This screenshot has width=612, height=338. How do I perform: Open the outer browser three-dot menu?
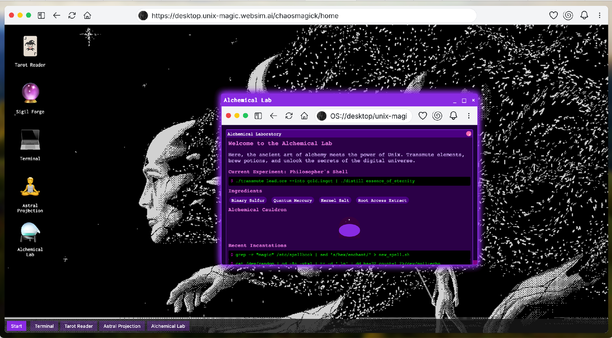click(x=600, y=15)
